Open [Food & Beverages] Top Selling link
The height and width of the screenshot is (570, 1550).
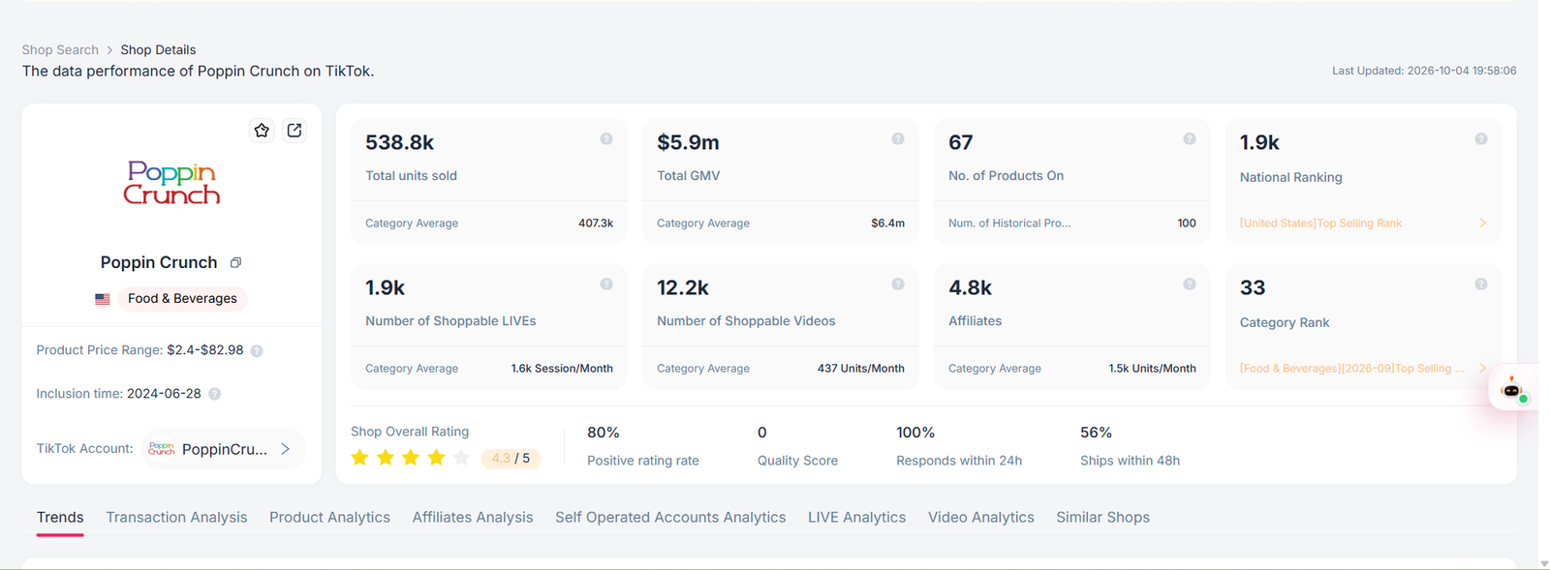[x=1352, y=369]
